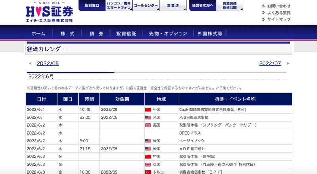Open the 債券 navigation item
This screenshot has width=317, height=174.
point(96,34)
